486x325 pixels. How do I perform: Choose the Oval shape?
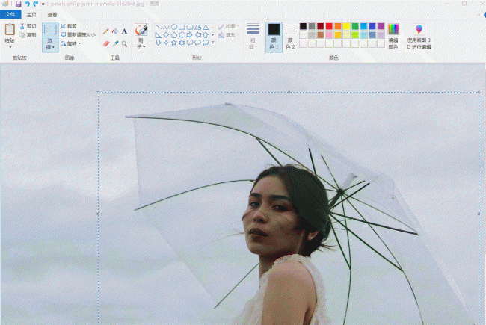click(x=174, y=27)
